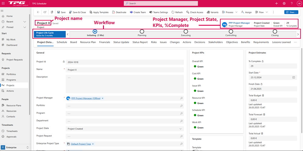Click the Check Access toolbar icon
303x151 pixels.
tap(188, 12)
